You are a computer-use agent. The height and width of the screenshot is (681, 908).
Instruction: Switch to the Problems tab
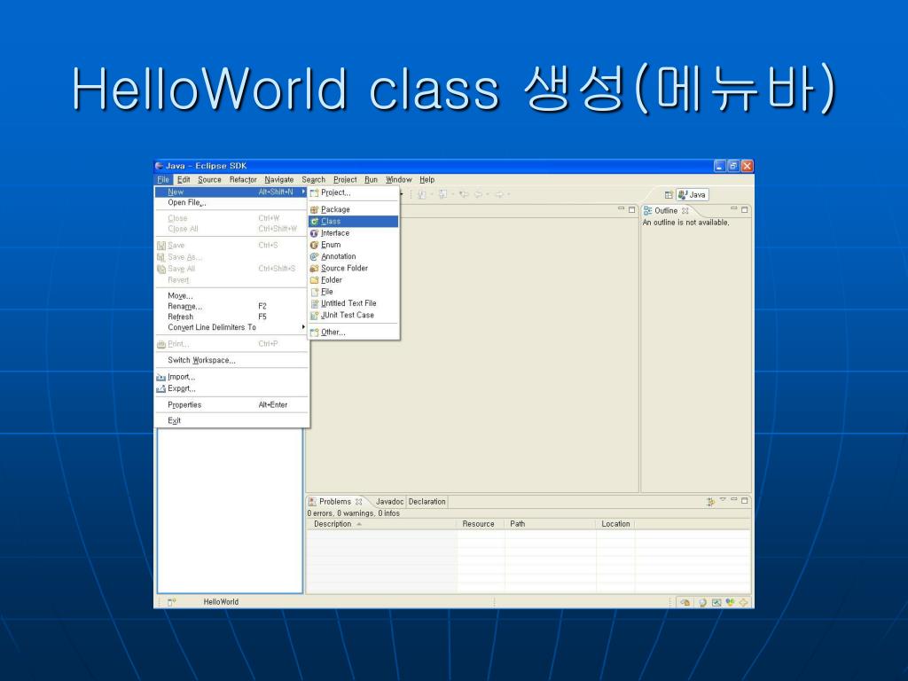click(334, 502)
